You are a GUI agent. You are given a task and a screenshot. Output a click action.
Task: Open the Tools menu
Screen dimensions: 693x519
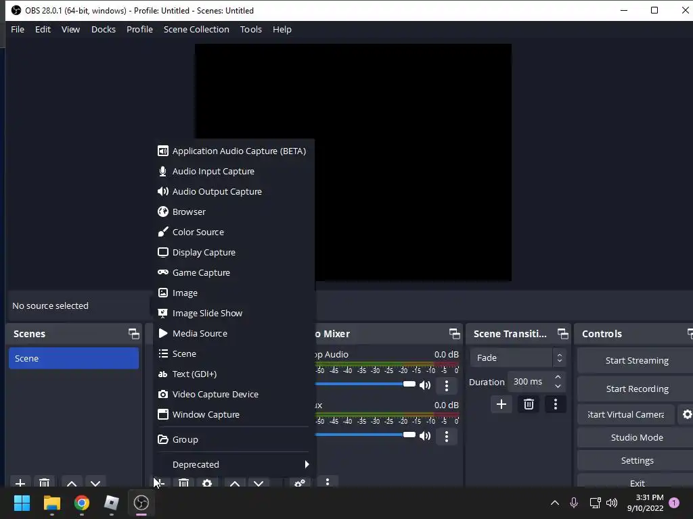[251, 29]
